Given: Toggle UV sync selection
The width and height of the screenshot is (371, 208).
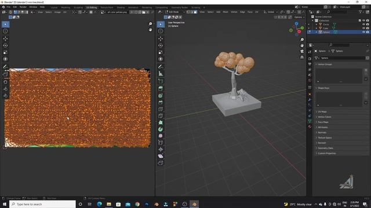Looking at the screenshot, I should [10, 12].
